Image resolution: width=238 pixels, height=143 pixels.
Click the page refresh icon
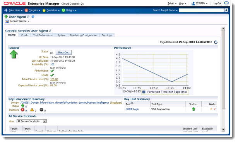tap(216, 42)
